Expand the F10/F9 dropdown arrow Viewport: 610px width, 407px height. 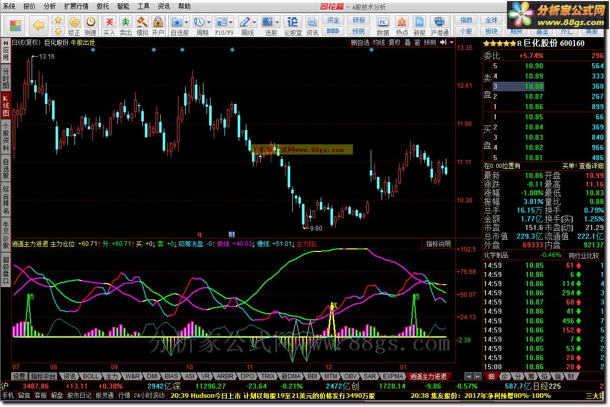click(x=231, y=22)
